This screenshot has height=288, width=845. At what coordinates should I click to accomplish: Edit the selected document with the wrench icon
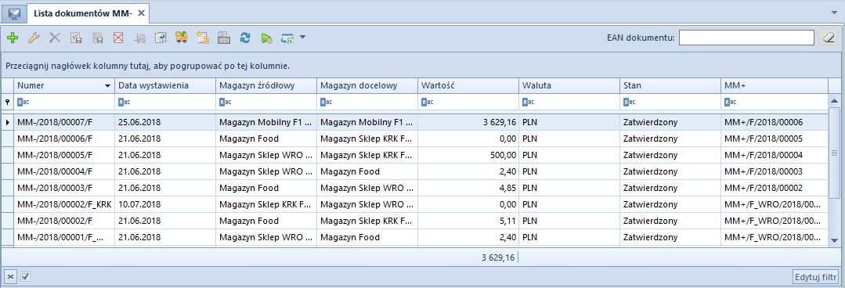(34, 38)
